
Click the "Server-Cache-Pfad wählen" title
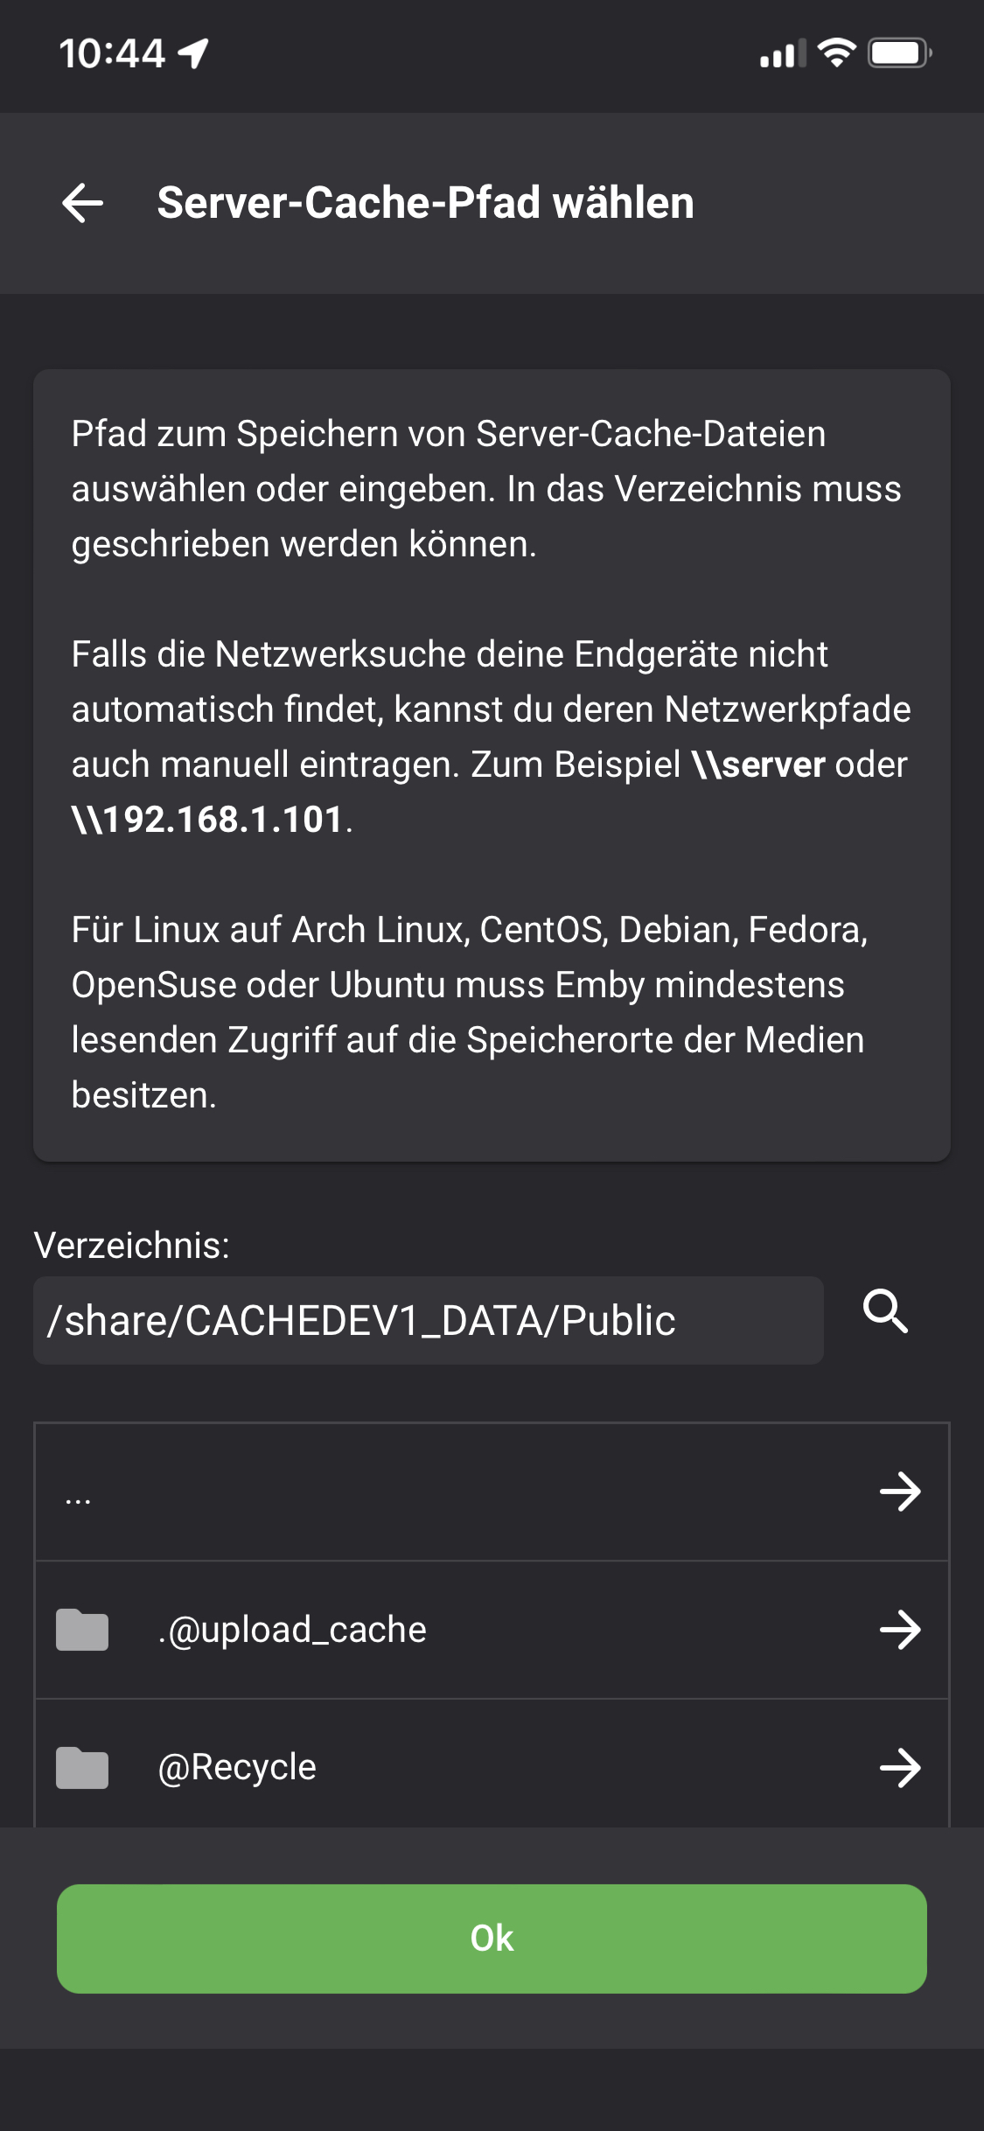point(425,203)
